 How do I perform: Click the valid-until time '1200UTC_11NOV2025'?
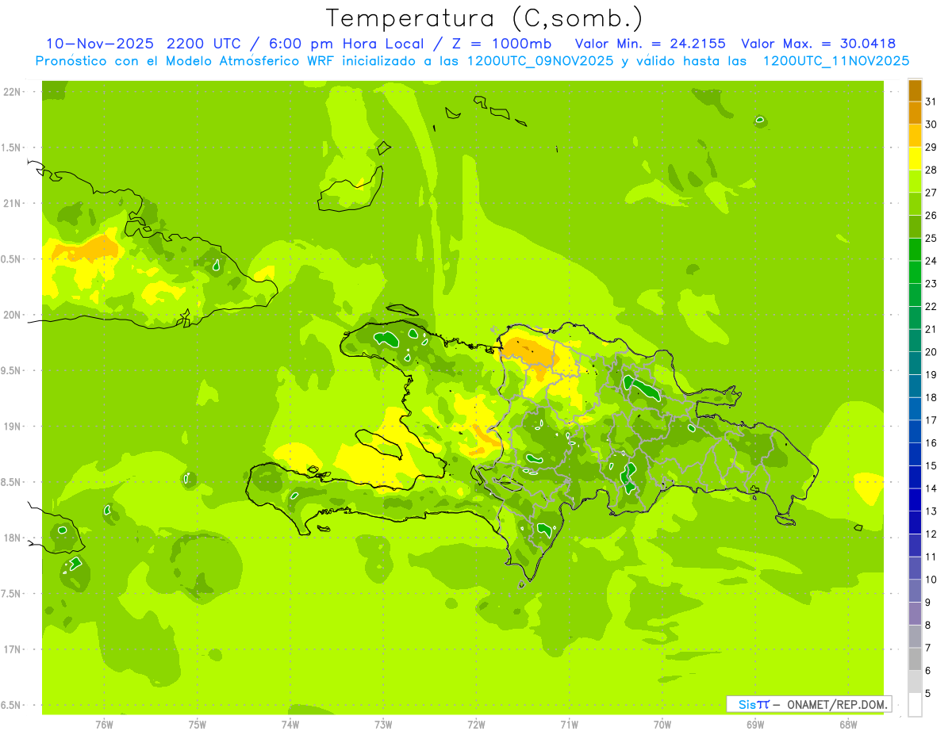(x=835, y=61)
